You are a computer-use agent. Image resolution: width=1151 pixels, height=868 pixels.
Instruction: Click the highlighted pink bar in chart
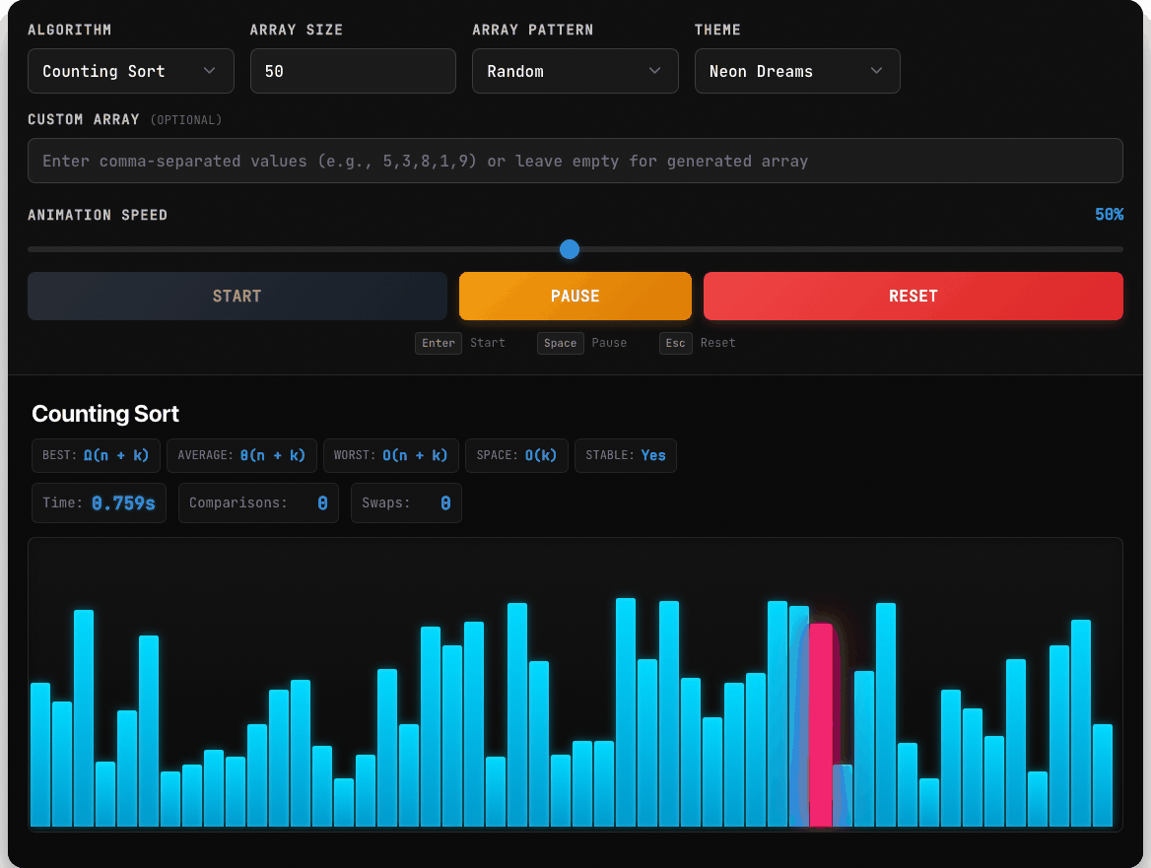821,725
